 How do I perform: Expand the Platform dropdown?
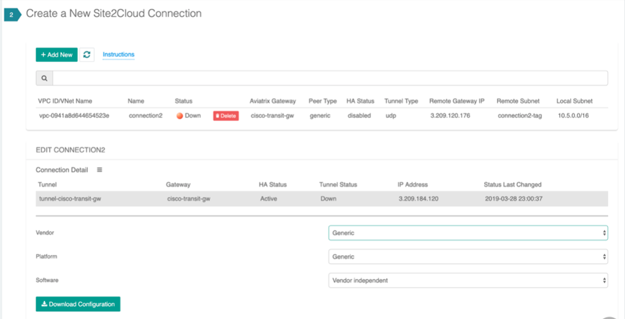pos(468,257)
